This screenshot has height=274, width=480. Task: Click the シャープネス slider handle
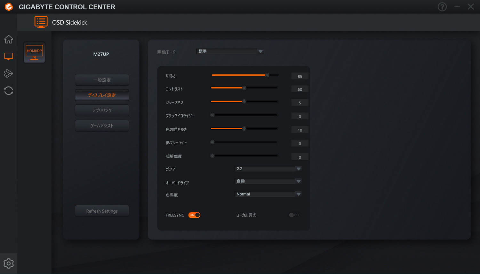244,102
